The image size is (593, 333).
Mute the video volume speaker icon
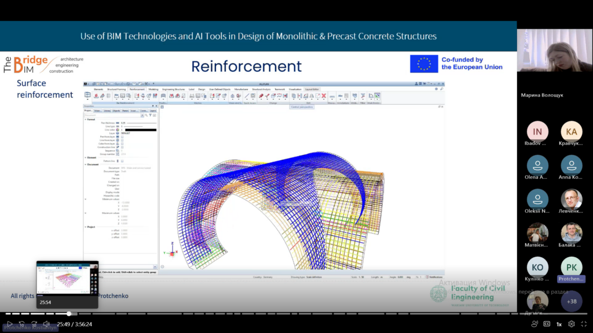(46, 324)
